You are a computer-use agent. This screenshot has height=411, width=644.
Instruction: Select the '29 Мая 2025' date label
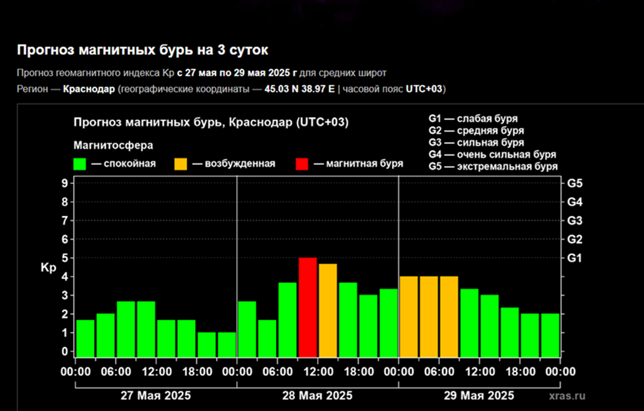point(479,396)
